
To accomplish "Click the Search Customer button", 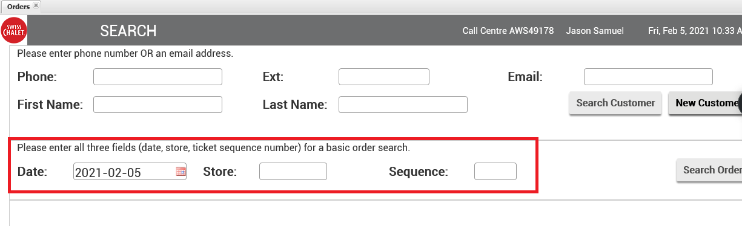I will [x=615, y=103].
